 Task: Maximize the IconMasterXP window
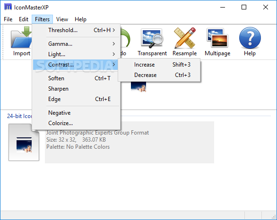point(244,7)
